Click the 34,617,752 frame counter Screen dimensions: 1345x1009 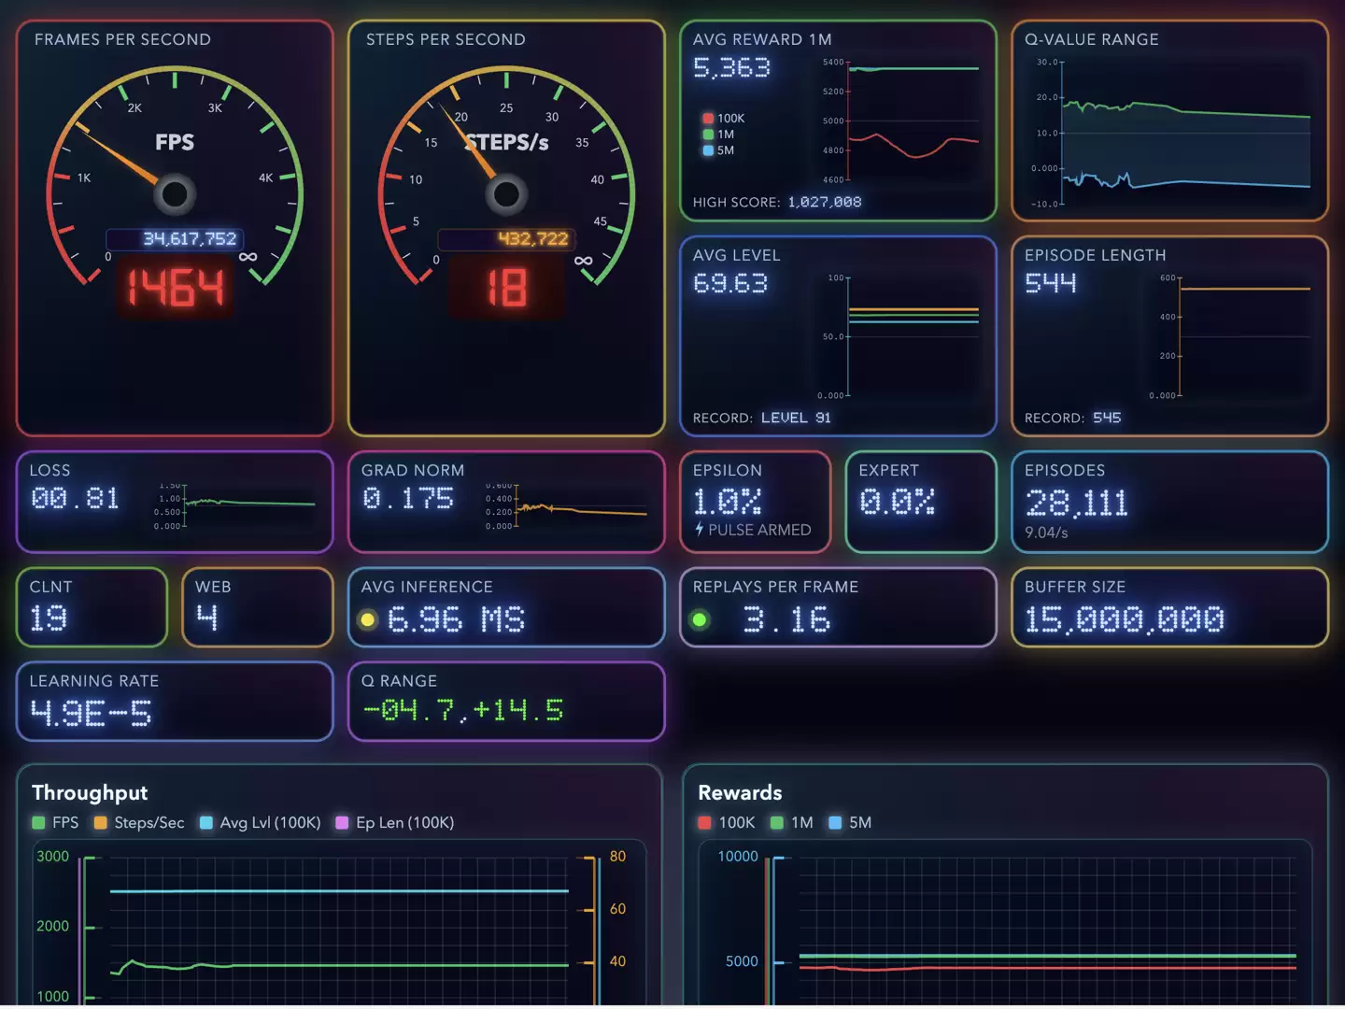pos(175,239)
